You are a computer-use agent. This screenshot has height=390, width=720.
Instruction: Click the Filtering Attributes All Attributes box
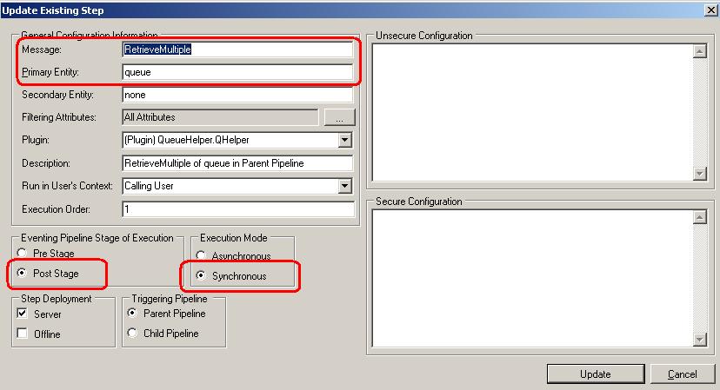[x=220, y=117]
